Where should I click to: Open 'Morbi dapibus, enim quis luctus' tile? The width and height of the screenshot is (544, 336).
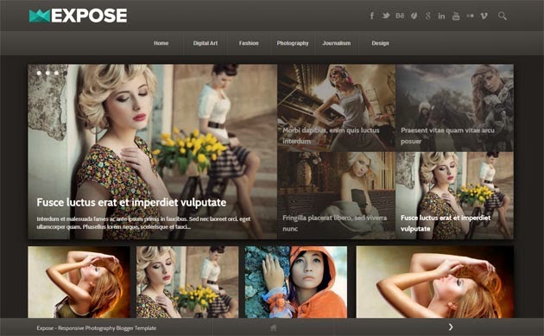coord(336,108)
